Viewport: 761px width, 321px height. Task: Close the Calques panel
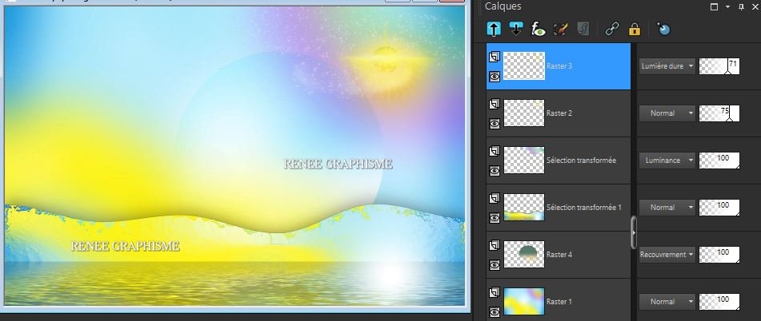(x=755, y=6)
